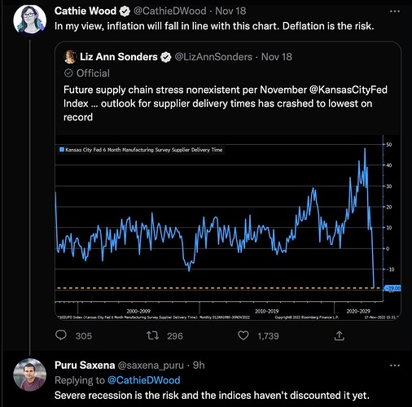Screen dimensions: 412x407
Task: Open the Kansas City Fed chart image
Action: 228,227
